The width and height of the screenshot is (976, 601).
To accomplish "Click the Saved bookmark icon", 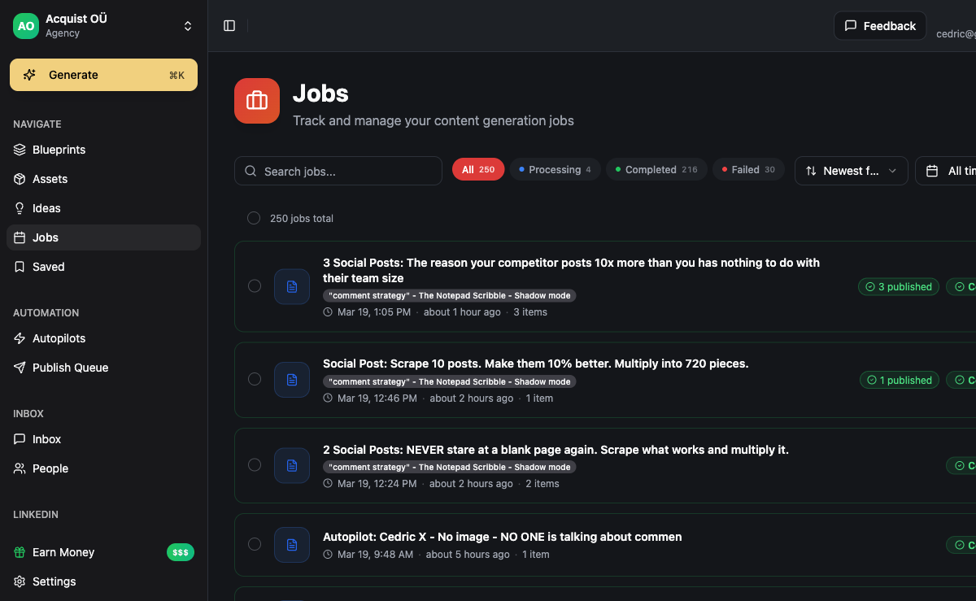I will 20,267.
